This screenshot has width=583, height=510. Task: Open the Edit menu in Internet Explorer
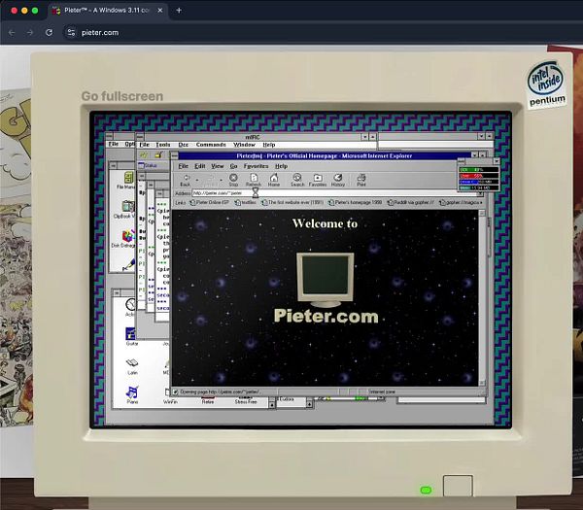coord(200,166)
